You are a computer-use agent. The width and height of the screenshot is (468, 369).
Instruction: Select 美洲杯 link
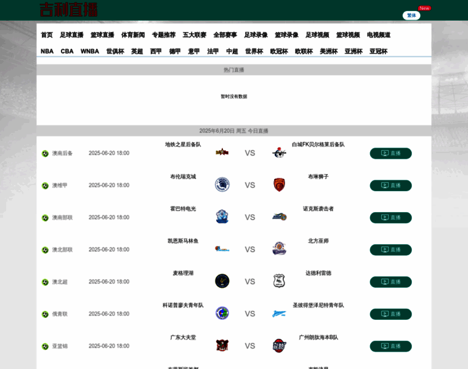point(329,51)
